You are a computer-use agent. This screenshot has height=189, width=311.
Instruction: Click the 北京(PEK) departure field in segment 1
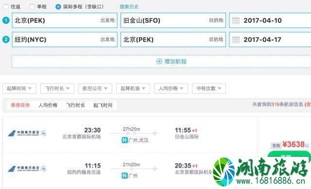point(65,20)
